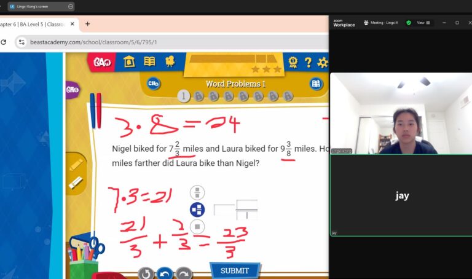Pick the red pen color
The height and width of the screenshot is (279, 472).
point(98,111)
